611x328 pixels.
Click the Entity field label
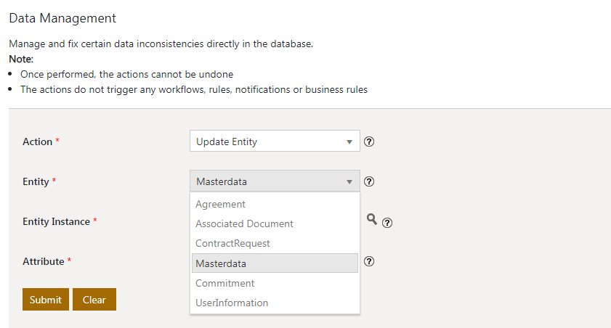(x=36, y=181)
